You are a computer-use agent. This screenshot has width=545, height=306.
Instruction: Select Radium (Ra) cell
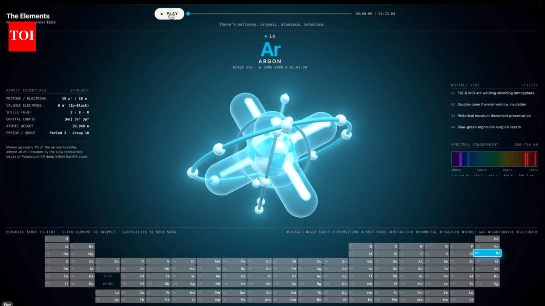point(82,283)
